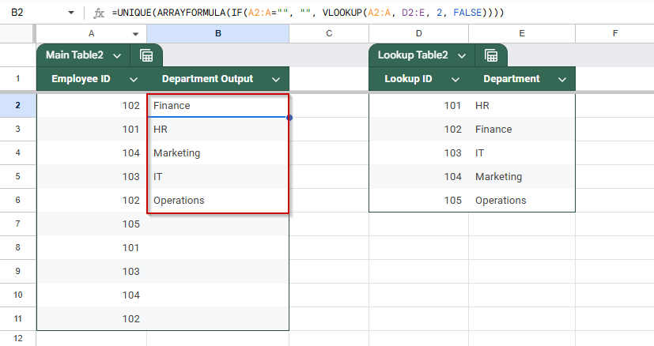
Task: Select cell D3 with Lookup ID 102
Action: (419, 130)
